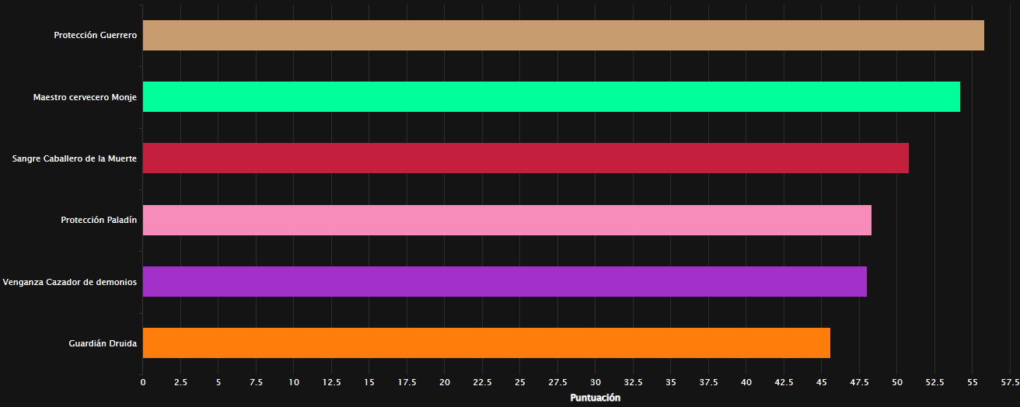Image resolution: width=1020 pixels, height=407 pixels.
Task: Select the "Venganza Cazador de demonios" label
Action: [70, 282]
